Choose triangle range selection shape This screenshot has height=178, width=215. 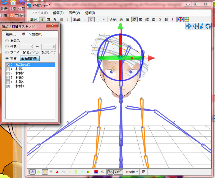104,19
